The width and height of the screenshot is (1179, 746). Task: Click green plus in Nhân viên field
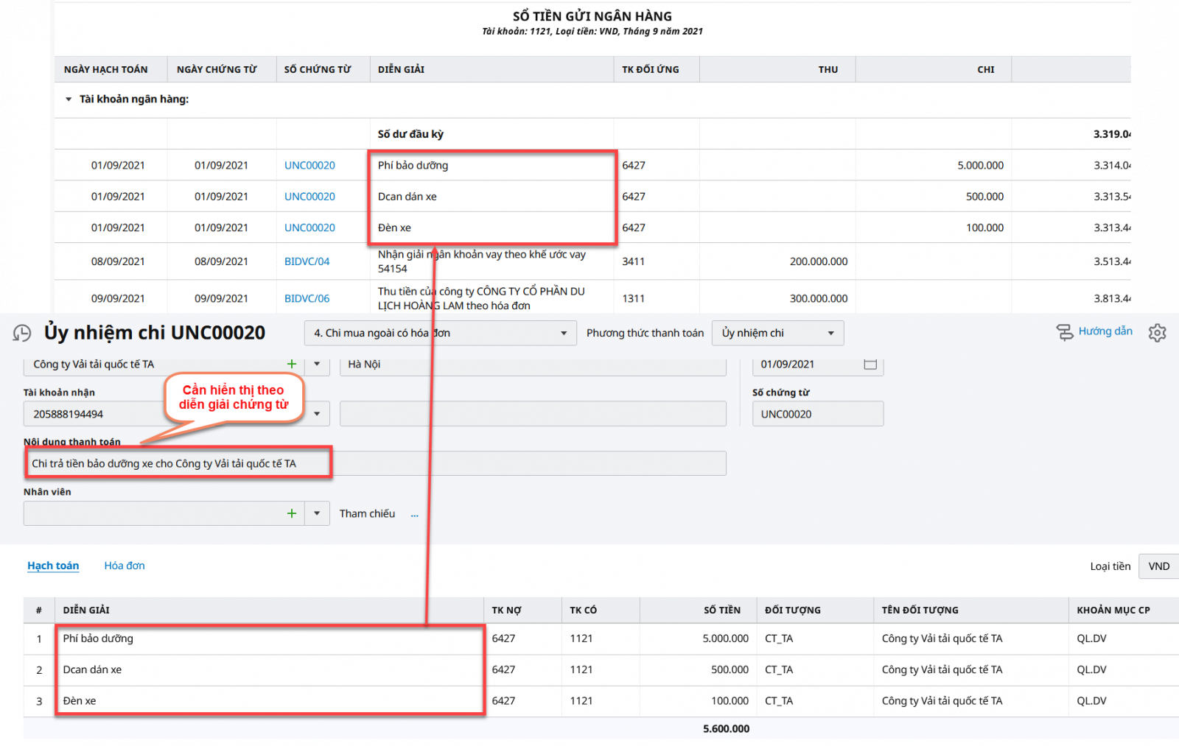(x=292, y=513)
